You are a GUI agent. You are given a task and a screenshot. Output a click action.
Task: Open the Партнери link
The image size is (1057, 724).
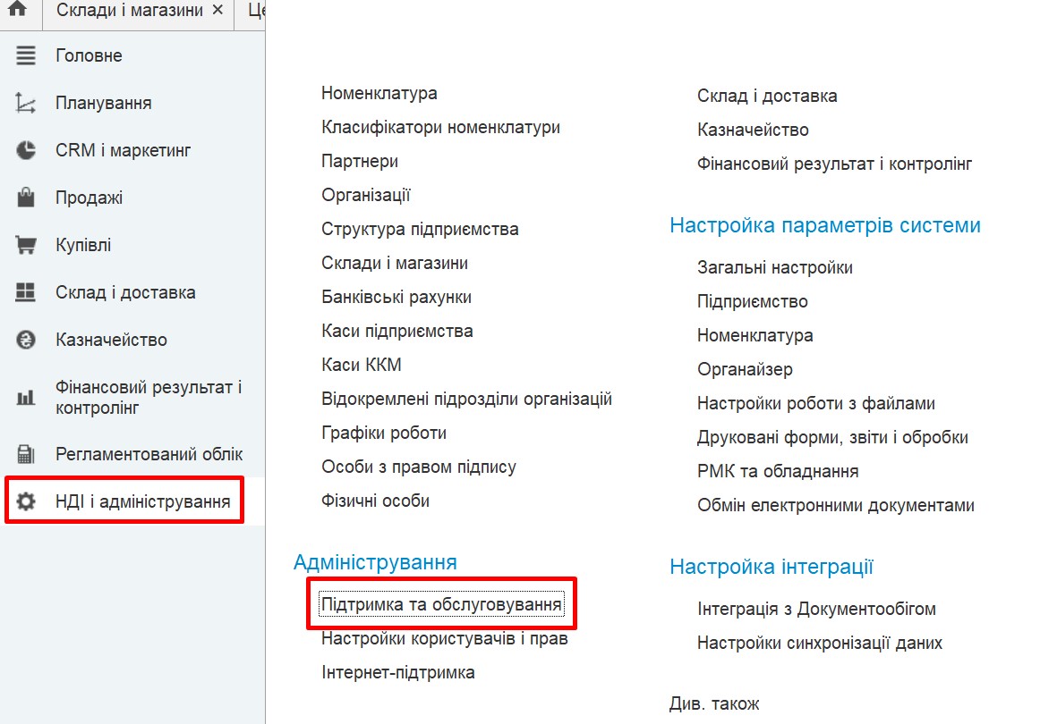359,161
